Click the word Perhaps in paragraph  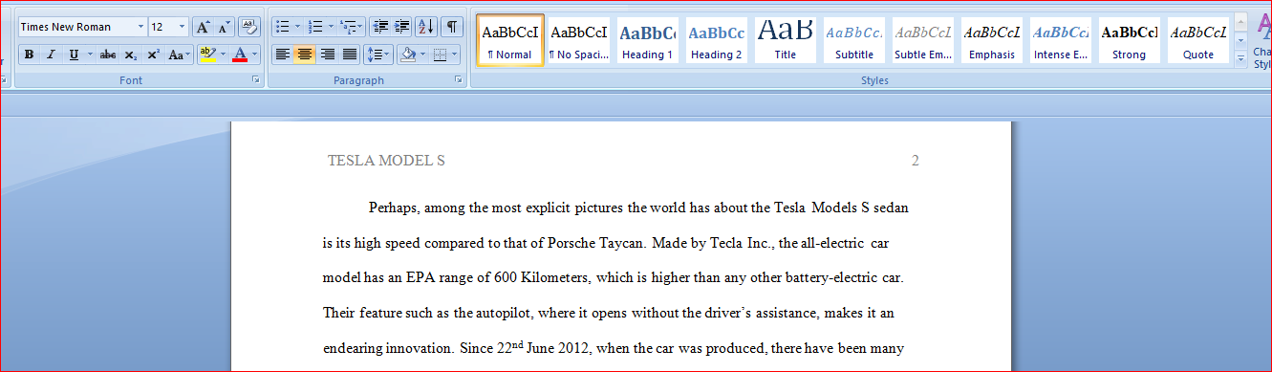point(394,208)
